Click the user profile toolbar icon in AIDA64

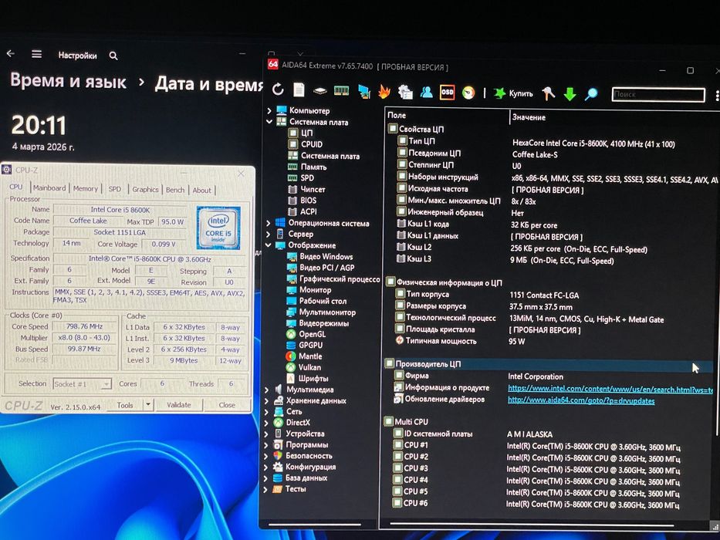point(426,92)
